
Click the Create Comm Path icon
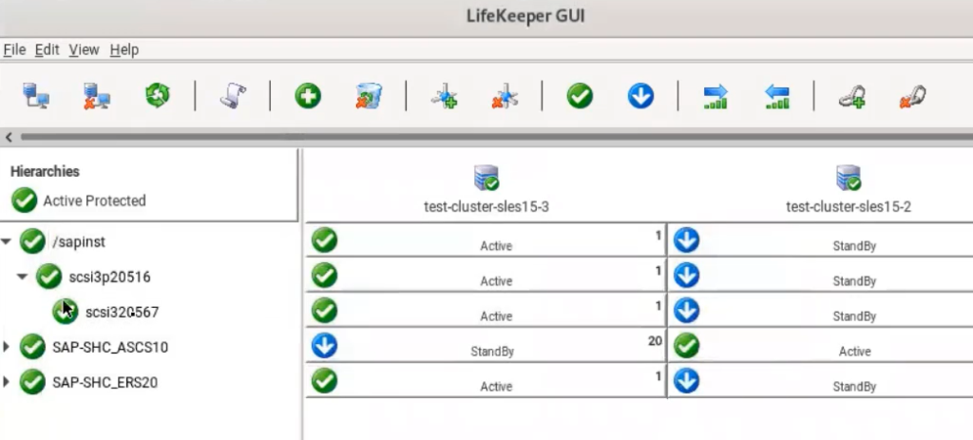pos(444,96)
